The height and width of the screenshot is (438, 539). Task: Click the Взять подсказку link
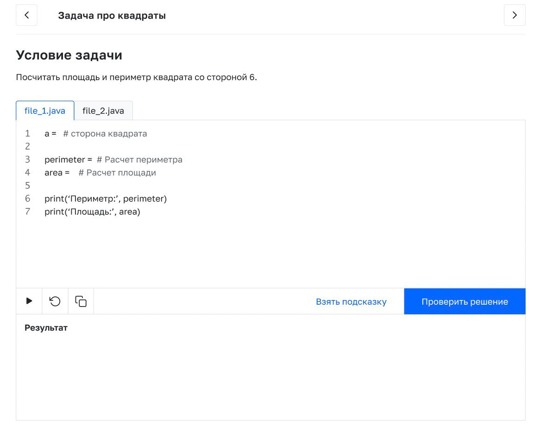point(351,301)
